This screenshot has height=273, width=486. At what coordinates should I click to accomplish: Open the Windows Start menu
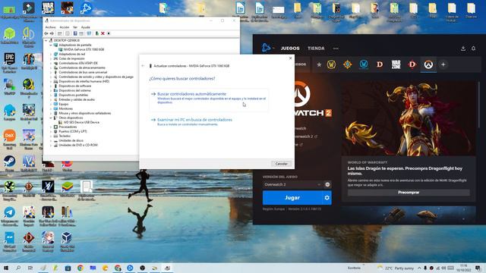[x=6, y=268]
